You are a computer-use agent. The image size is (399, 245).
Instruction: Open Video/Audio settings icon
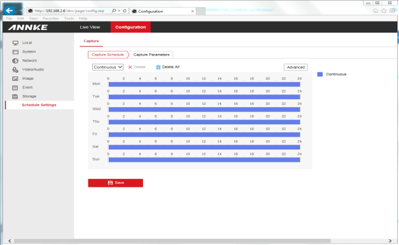point(15,70)
